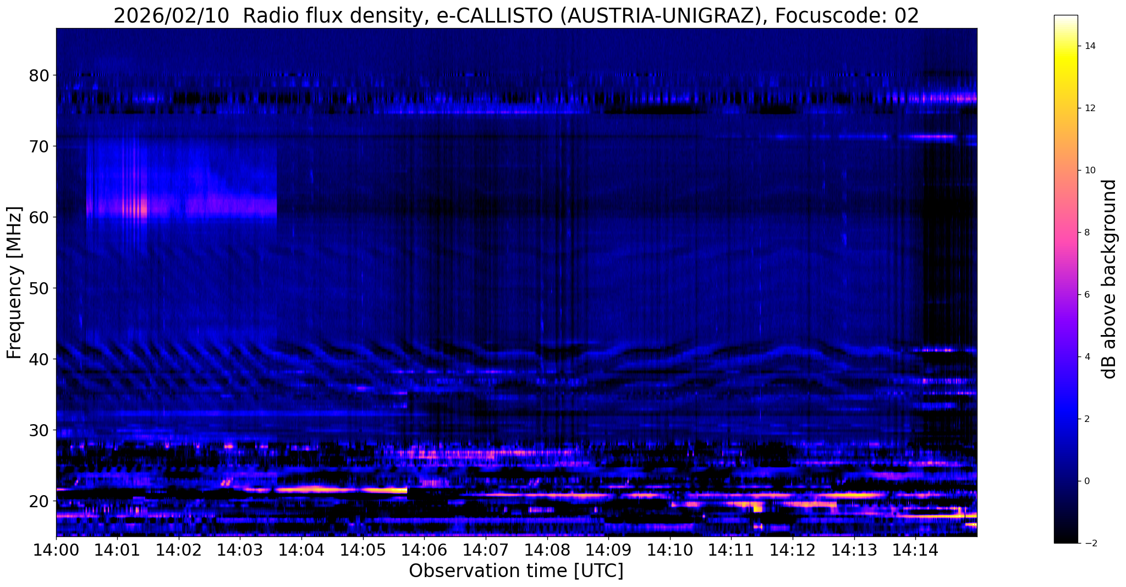Screen dimensions: 1126x587
Task: Select the 14:14 time tick label
Action: click(x=915, y=549)
